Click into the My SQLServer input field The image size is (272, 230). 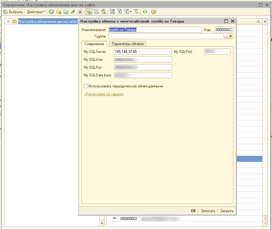point(143,52)
